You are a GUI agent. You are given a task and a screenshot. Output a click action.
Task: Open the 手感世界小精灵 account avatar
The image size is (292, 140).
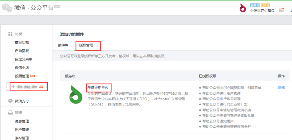[x=243, y=8]
